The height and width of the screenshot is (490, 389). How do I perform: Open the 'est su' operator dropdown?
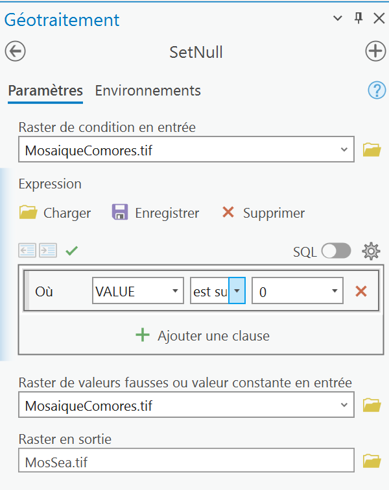[x=237, y=292]
